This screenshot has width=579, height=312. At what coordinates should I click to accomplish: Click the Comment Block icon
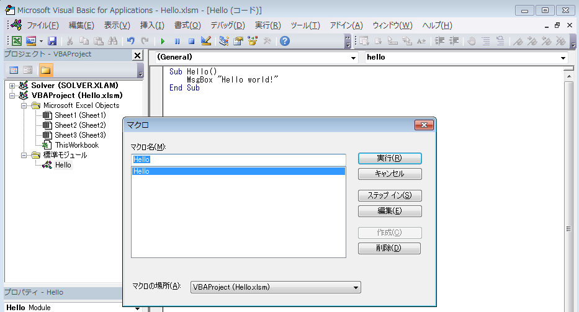486,41
